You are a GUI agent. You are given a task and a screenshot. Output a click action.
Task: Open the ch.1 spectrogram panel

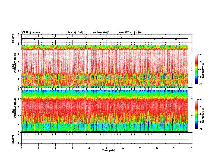click(105, 66)
